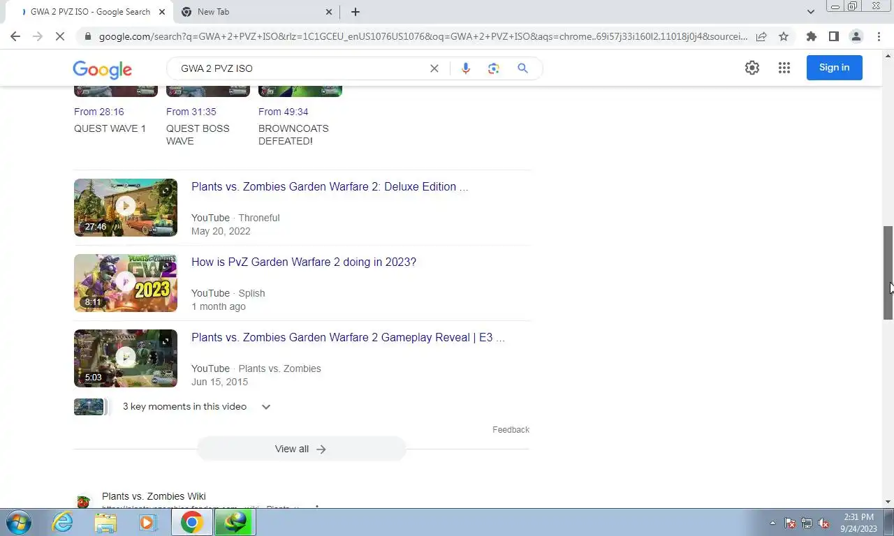
Task: Click the Google search input field
Action: (x=300, y=68)
